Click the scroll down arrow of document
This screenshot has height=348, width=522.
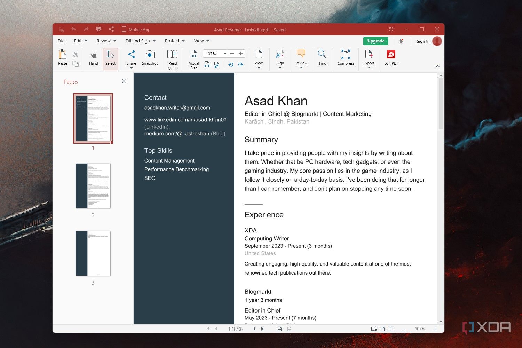[x=441, y=322]
